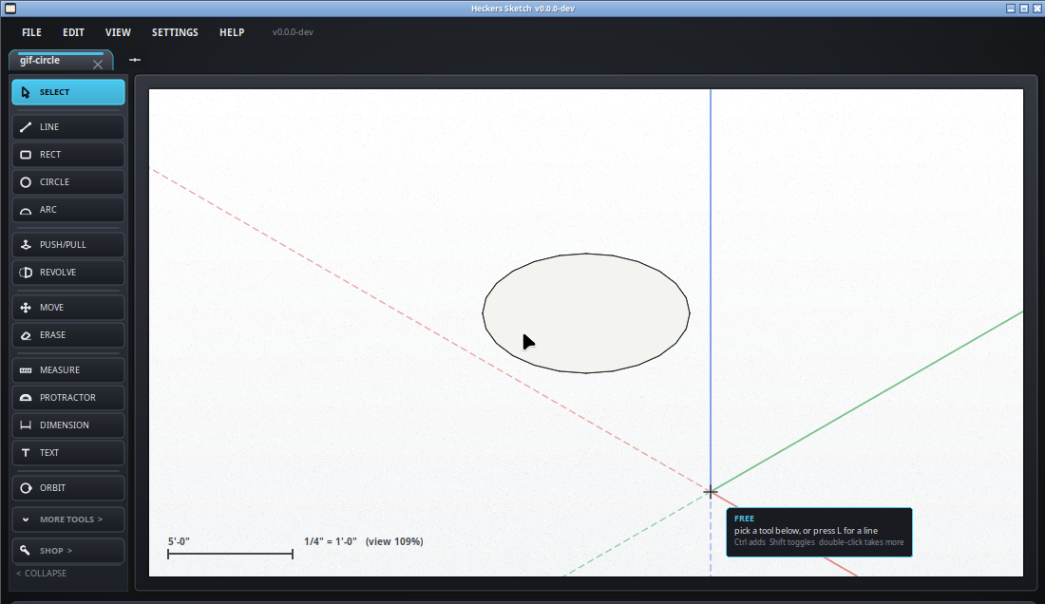Pick the Arc tool

click(68, 209)
